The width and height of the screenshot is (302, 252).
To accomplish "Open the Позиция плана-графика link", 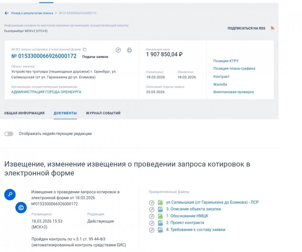I will coord(234,69).
